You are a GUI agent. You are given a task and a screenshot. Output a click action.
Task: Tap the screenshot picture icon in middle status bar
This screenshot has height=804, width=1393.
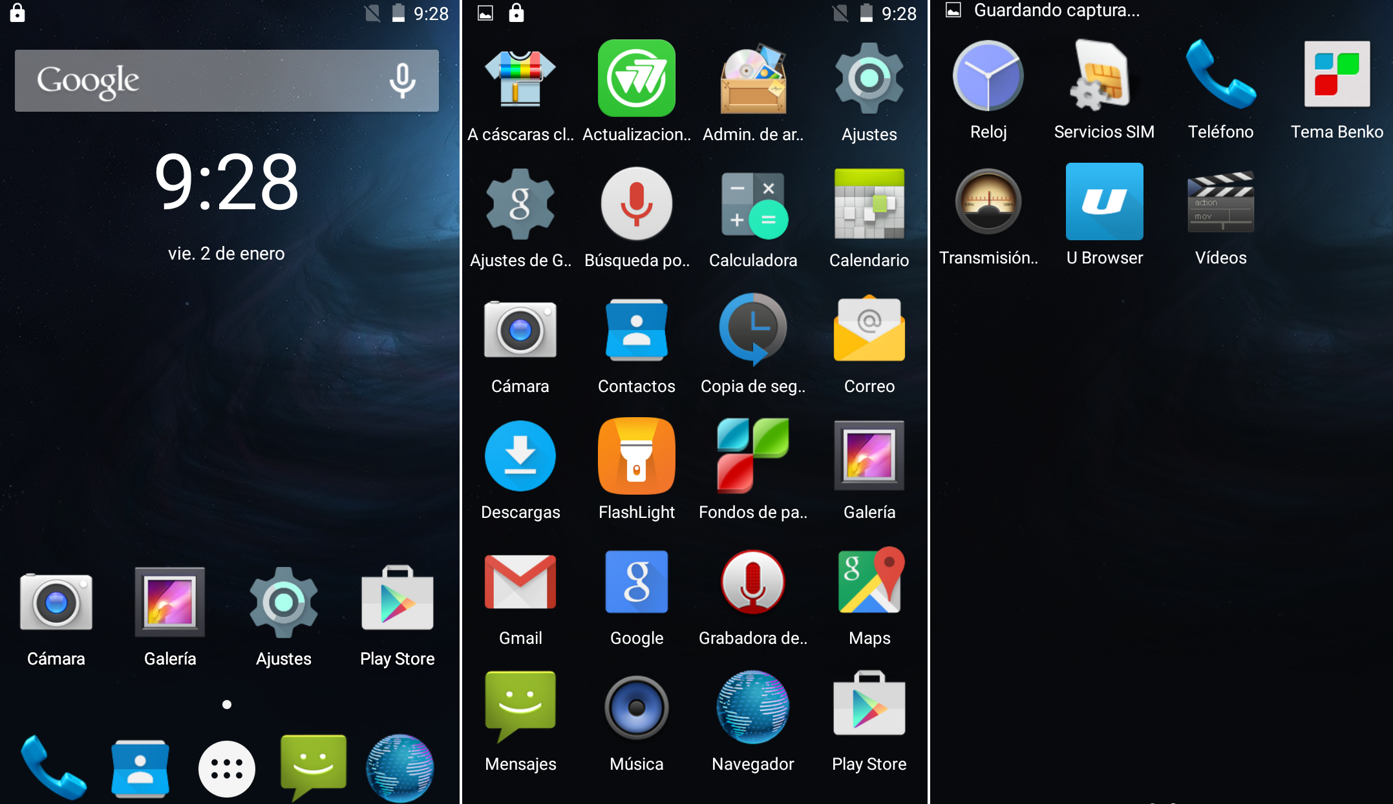pyautogui.click(x=485, y=12)
